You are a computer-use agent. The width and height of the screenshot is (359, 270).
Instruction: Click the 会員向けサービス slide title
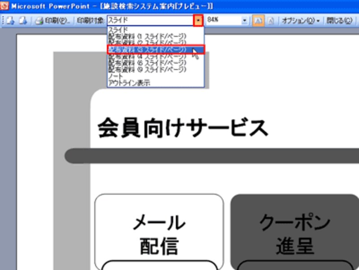(183, 128)
